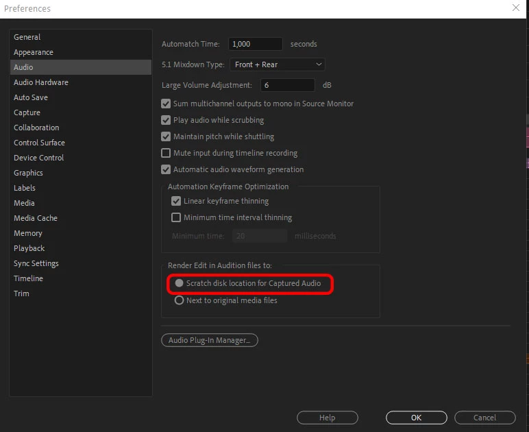The height and width of the screenshot is (432, 529).
Task: Select Scratch disk location for Captured Audio
Action: click(x=179, y=283)
